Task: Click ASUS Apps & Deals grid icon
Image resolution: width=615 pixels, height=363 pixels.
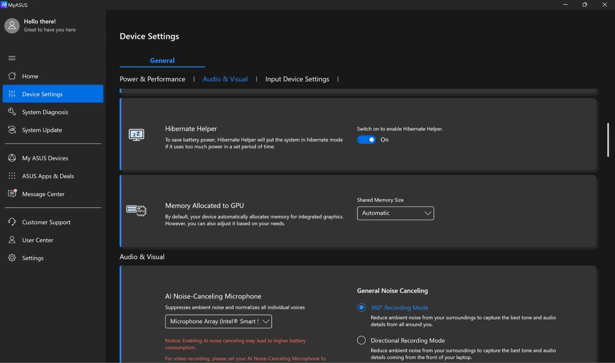Action: (x=12, y=176)
